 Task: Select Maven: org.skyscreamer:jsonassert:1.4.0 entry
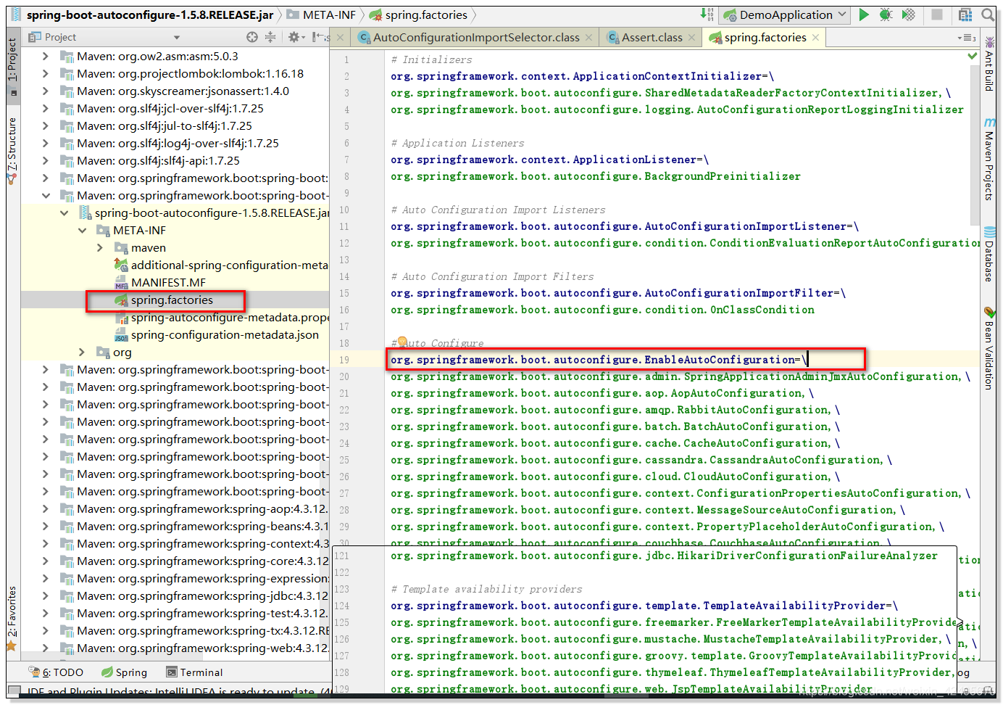coord(183,91)
